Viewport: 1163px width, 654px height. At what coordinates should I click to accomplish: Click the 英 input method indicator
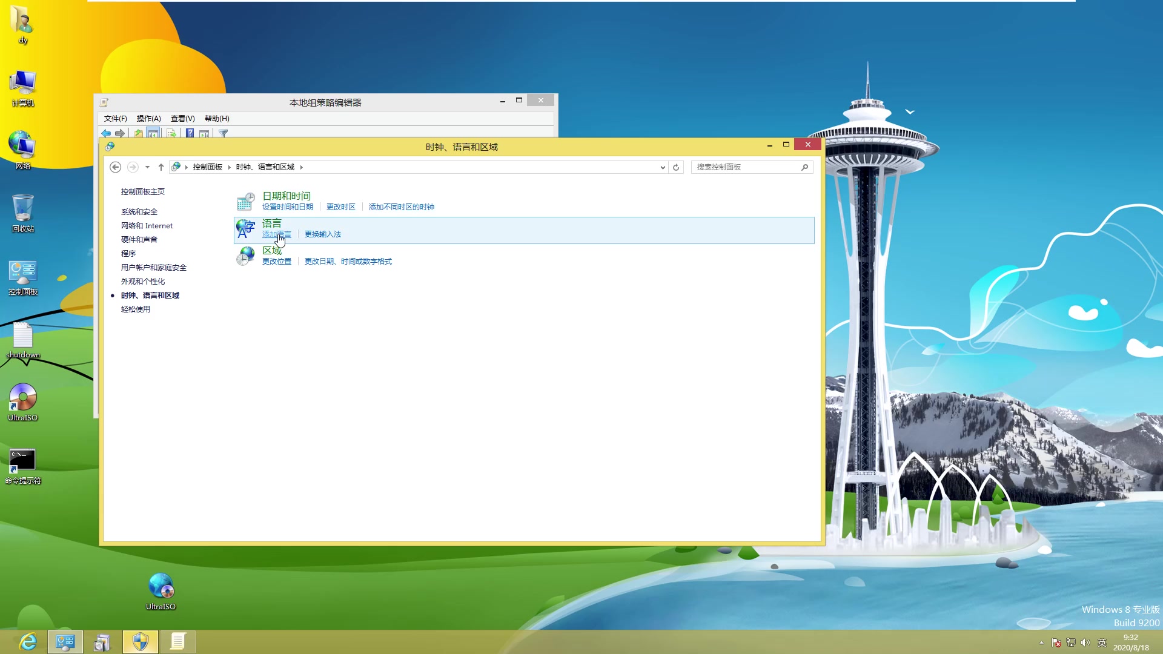(x=1102, y=642)
